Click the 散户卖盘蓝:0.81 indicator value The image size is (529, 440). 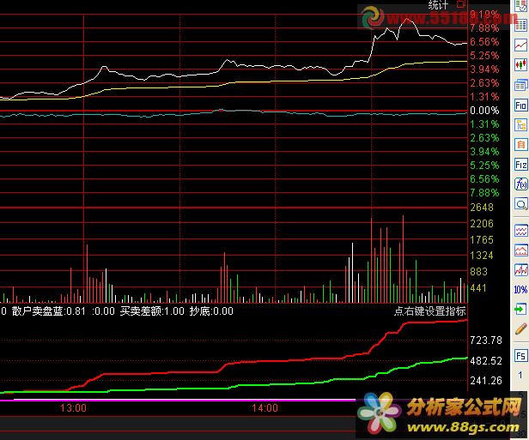pos(49,311)
